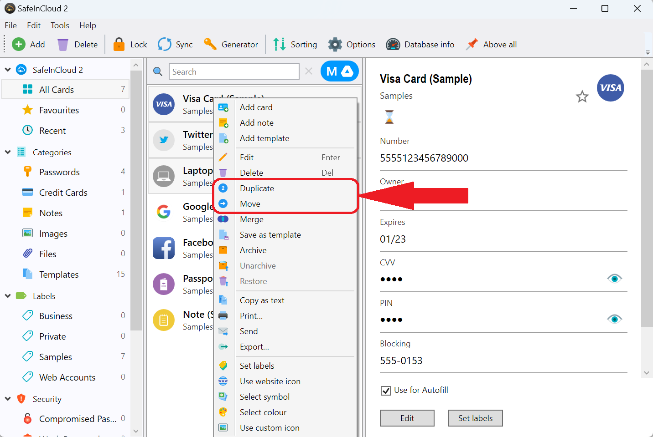Select All Cards in sidebar
This screenshot has height=437, width=653.
pos(66,90)
